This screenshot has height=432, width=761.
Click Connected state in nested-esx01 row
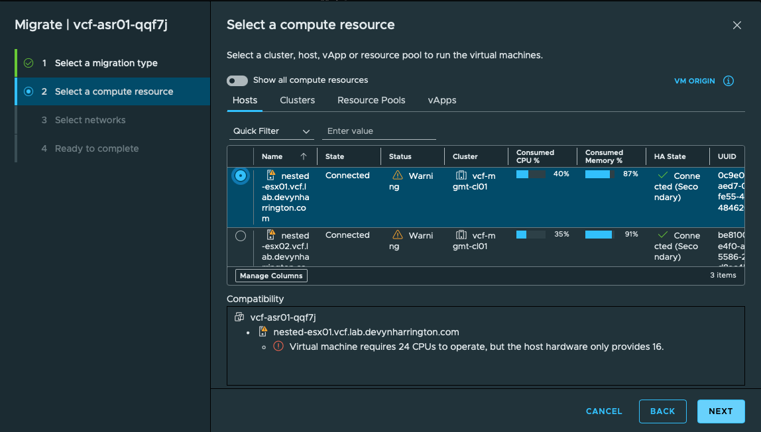pos(347,175)
